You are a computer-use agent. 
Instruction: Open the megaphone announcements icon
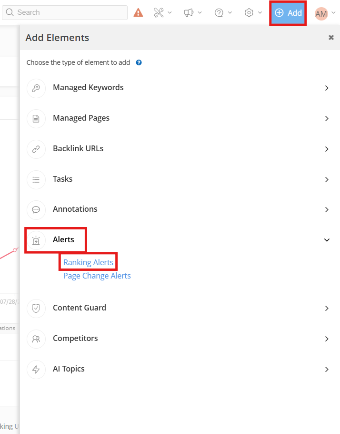coord(189,13)
